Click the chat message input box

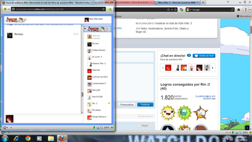49,119
